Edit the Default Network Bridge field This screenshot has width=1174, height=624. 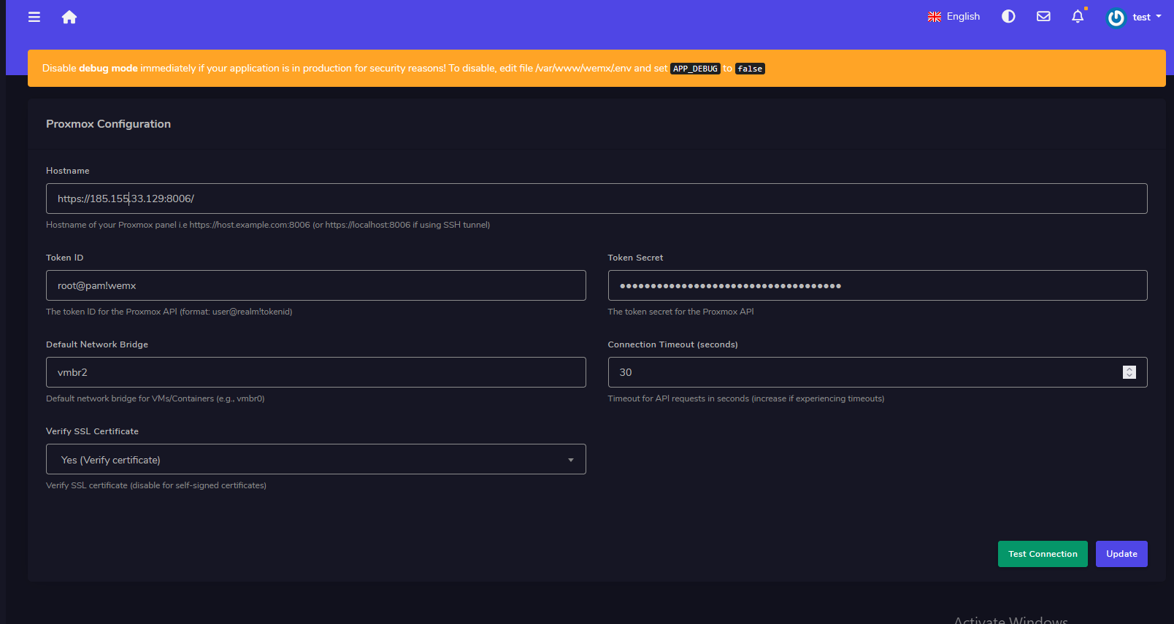316,372
